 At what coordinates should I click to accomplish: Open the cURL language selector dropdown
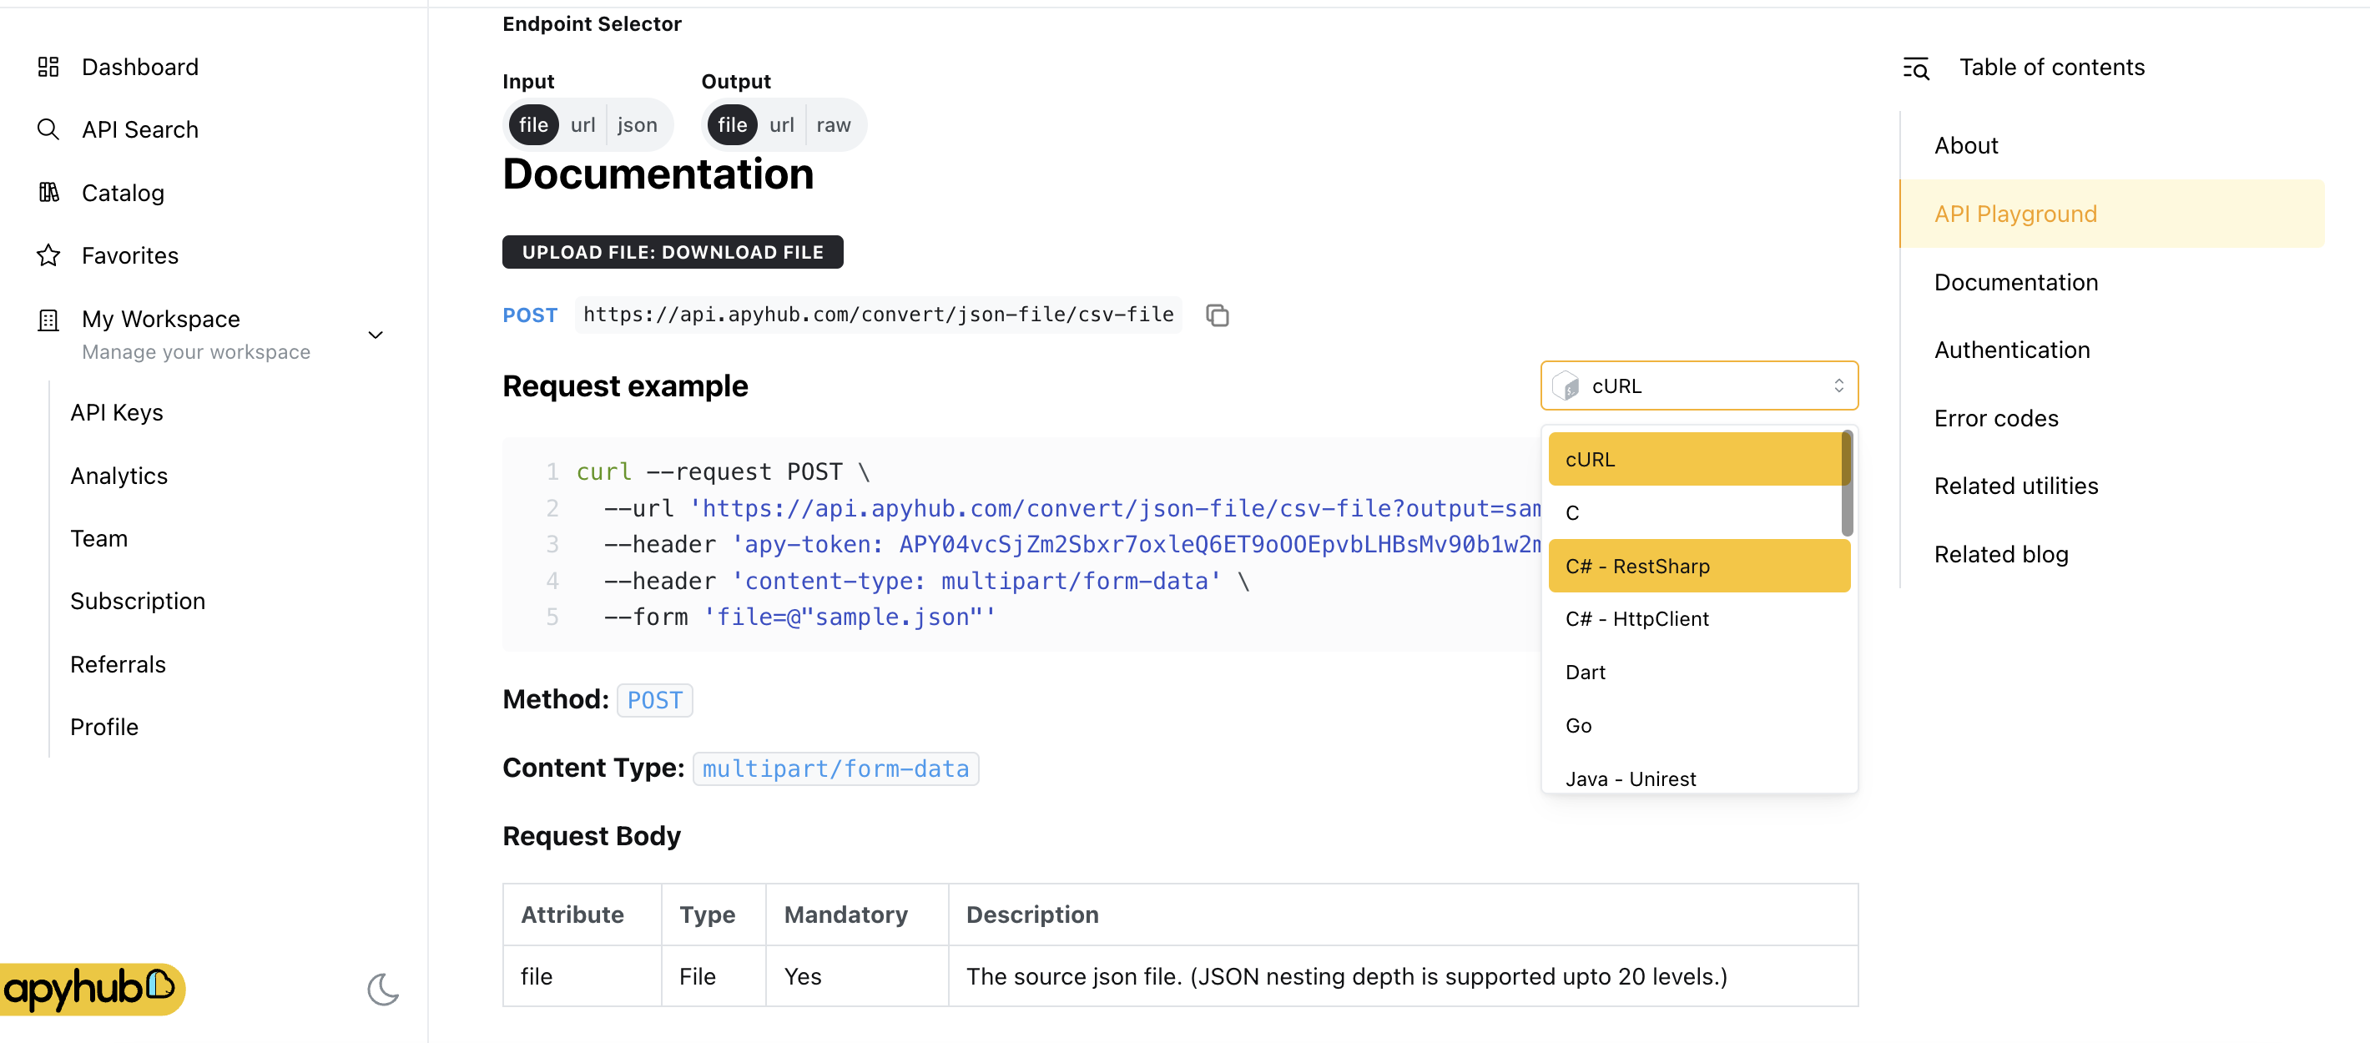[1698, 385]
